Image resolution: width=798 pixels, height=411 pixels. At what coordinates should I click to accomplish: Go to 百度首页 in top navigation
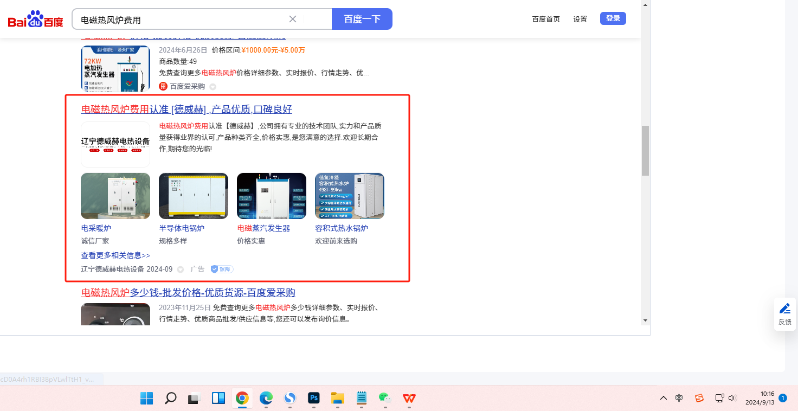click(x=546, y=19)
